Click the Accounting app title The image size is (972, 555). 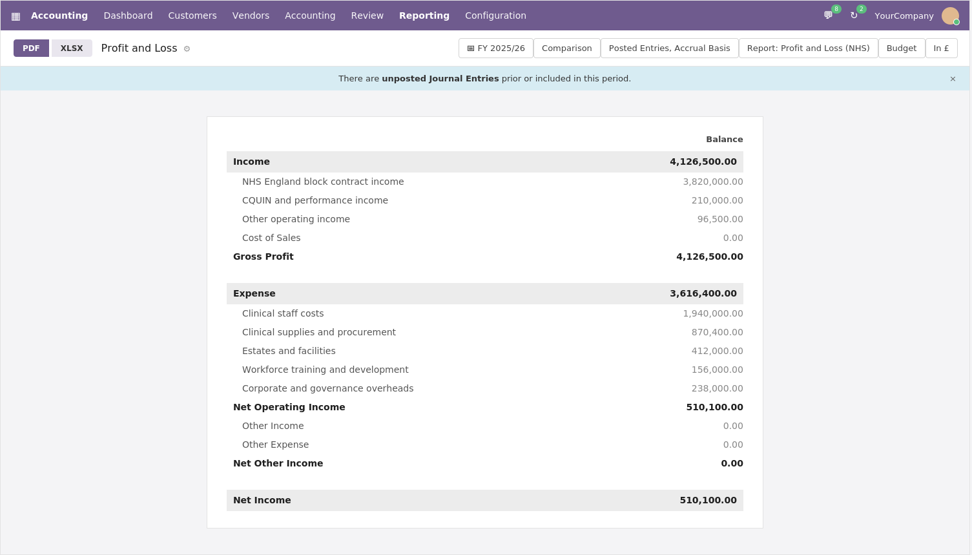tap(59, 16)
